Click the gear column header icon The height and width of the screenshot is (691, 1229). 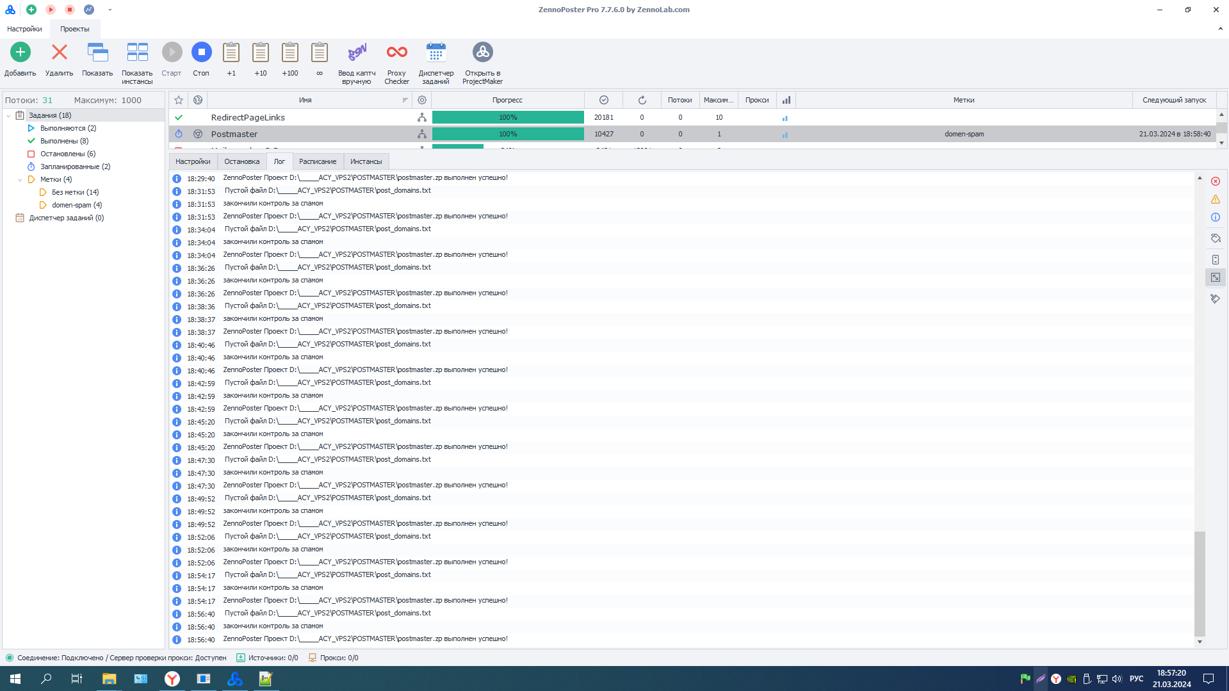tap(422, 100)
